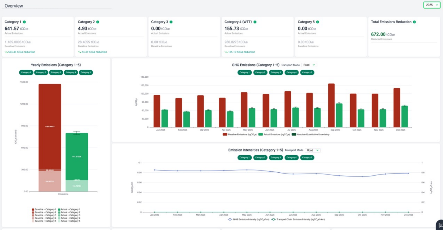Toggle Category 1 pill in Yearly Emissions chart
The width and height of the screenshot is (443, 230).
(x=26, y=73)
